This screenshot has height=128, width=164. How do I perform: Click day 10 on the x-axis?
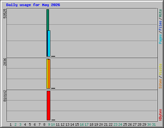pyautogui.click(x=53, y=124)
